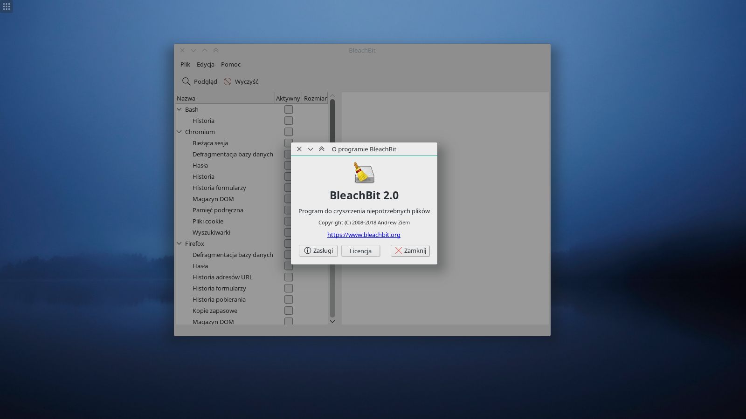This screenshot has height=419, width=746.
Task: Click the Rozmiar column header
Action: [315, 98]
